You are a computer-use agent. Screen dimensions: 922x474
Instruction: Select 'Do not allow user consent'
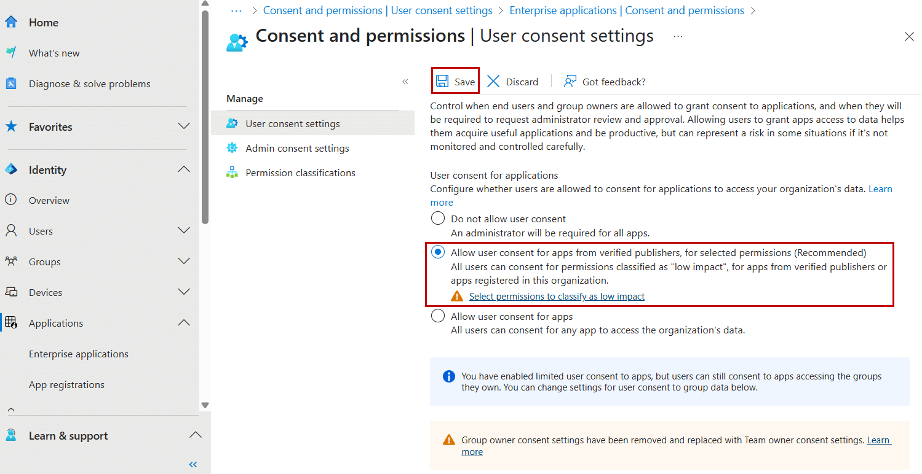tap(437, 218)
